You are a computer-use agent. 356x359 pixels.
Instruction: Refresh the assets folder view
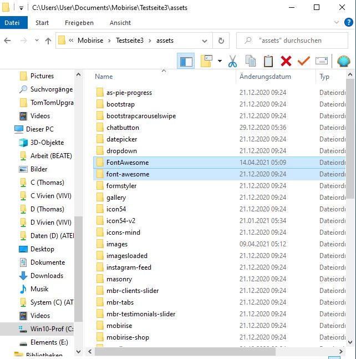(221, 41)
